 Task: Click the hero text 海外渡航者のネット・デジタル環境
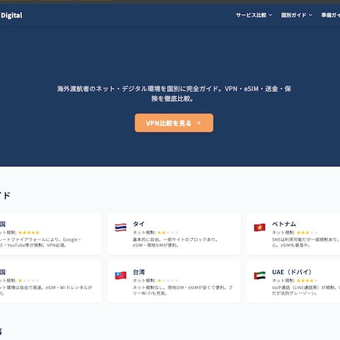(174, 93)
